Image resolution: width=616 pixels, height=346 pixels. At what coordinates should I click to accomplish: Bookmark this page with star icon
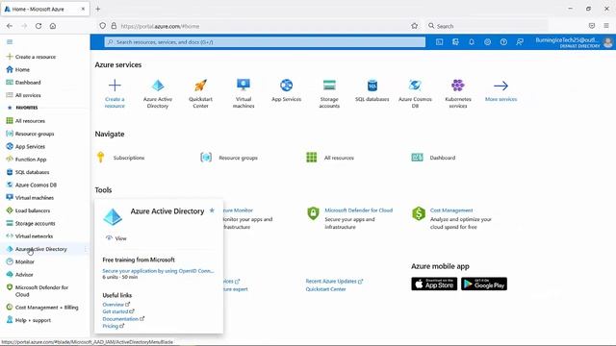pos(414,26)
